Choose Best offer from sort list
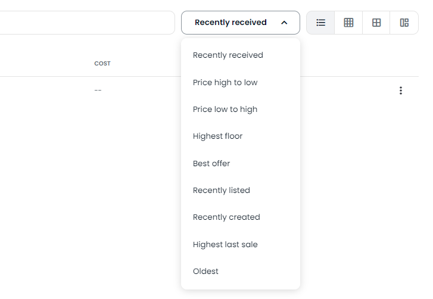Screen dimensions: 433x299 [211, 164]
